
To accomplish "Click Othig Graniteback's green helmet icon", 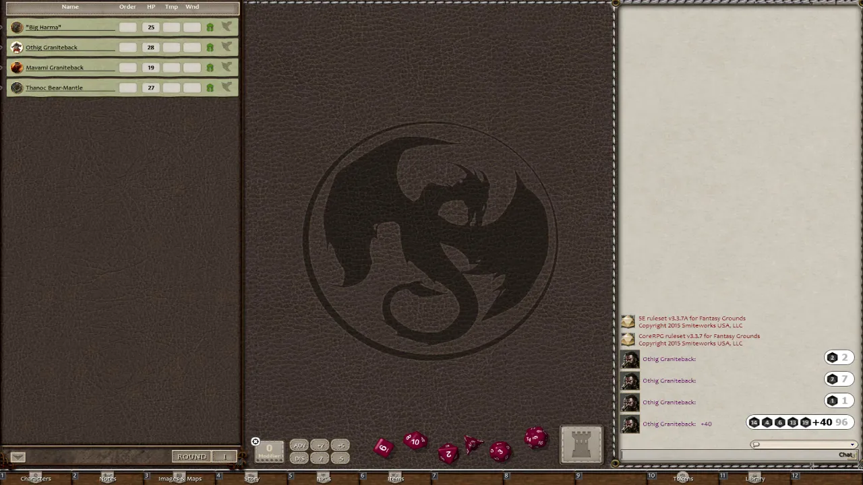I will click(x=210, y=47).
